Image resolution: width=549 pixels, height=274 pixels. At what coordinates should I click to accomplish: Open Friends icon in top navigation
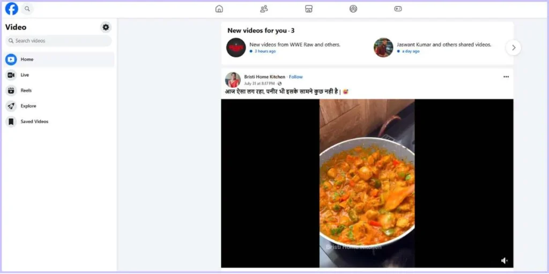point(264,9)
